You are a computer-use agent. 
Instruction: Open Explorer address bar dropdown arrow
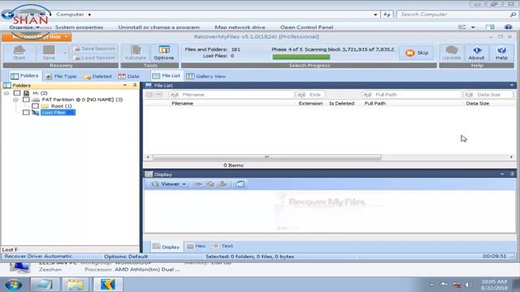(x=375, y=15)
